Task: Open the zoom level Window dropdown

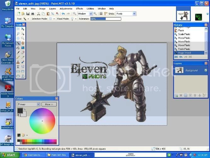Action: [x=91, y=14]
